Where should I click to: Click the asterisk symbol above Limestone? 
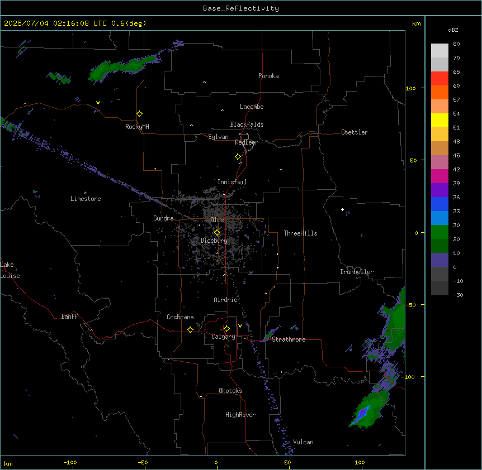pos(86,193)
